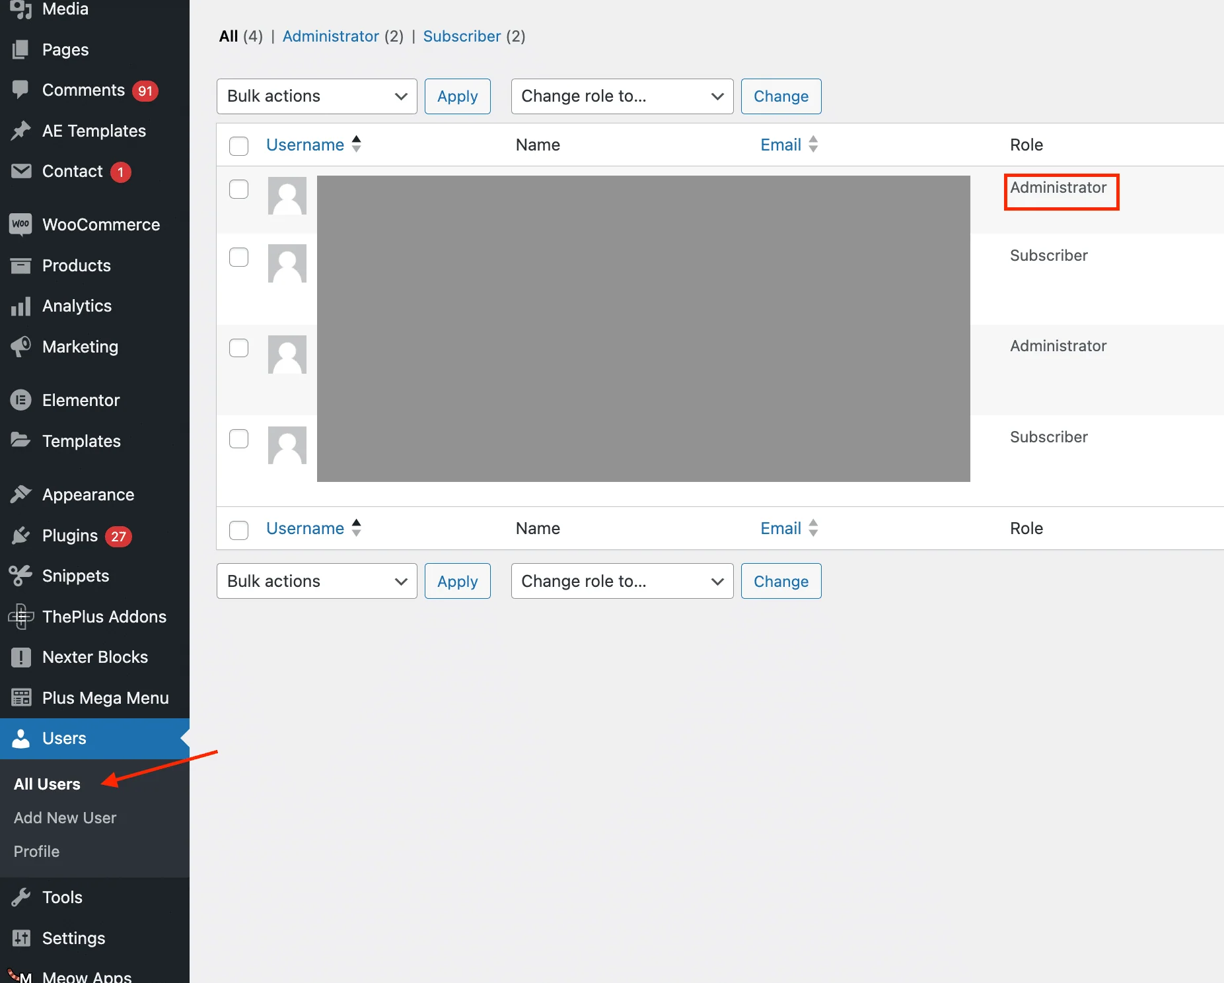
Task: Open the WooCommerce menu
Action: (x=101, y=224)
